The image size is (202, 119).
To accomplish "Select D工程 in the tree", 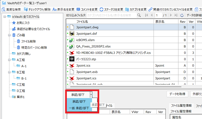I will pos(21,91).
